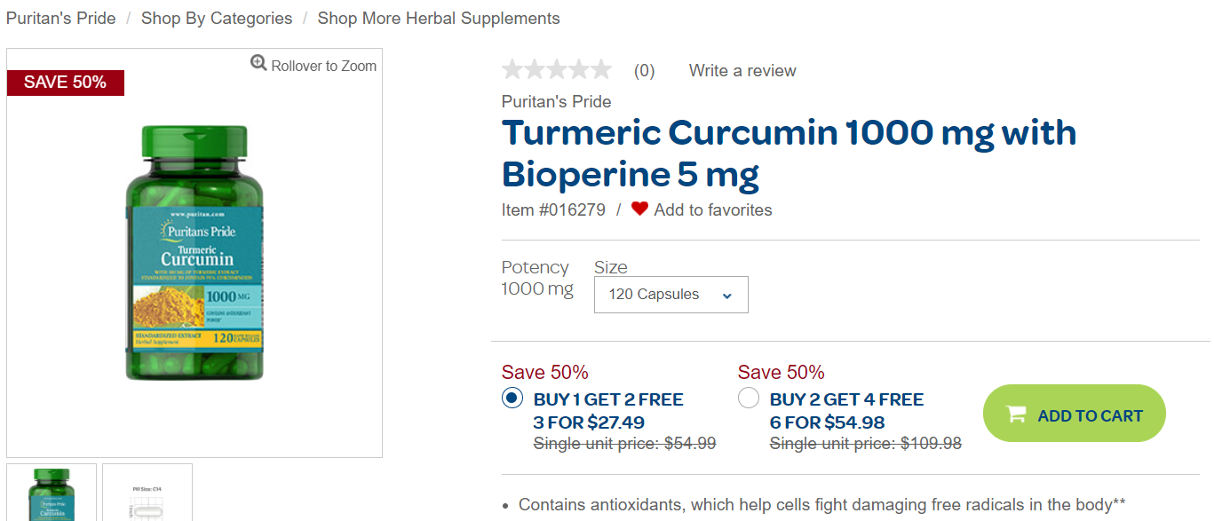Click the Write a review link
The width and height of the screenshot is (1214, 521).
pos(742,71)
